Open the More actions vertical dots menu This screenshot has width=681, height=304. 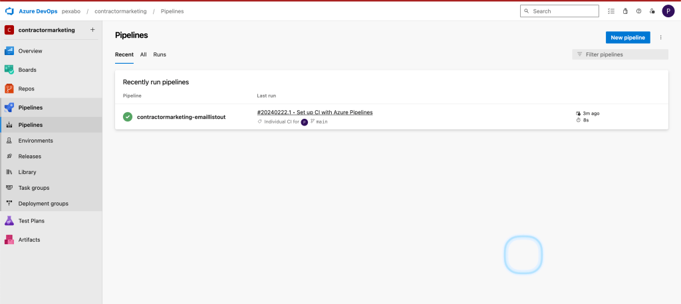pos(660,38)
